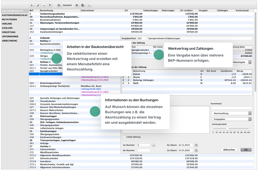Click the left arrow beside Za-Nummer

(x=153, y=145)
